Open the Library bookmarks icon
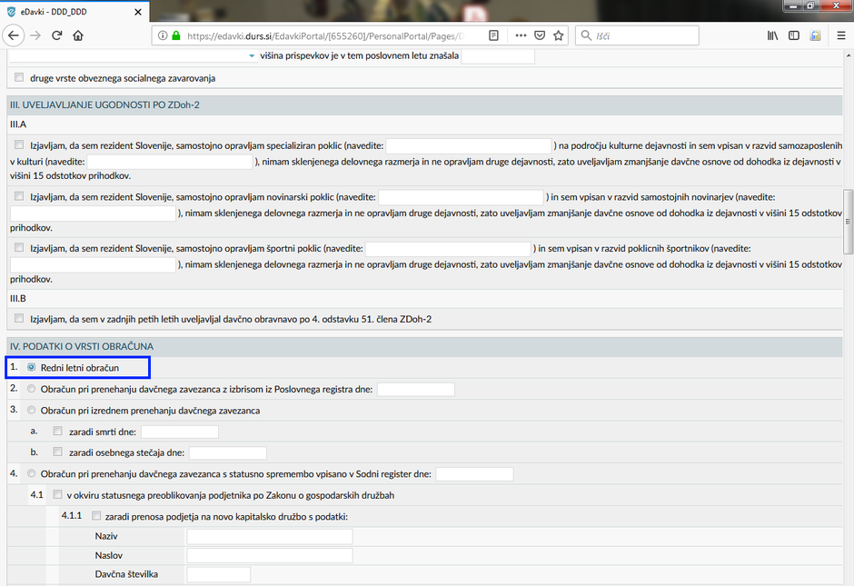Viewport: 854px width, 586px height. click(x=772, y=35)
